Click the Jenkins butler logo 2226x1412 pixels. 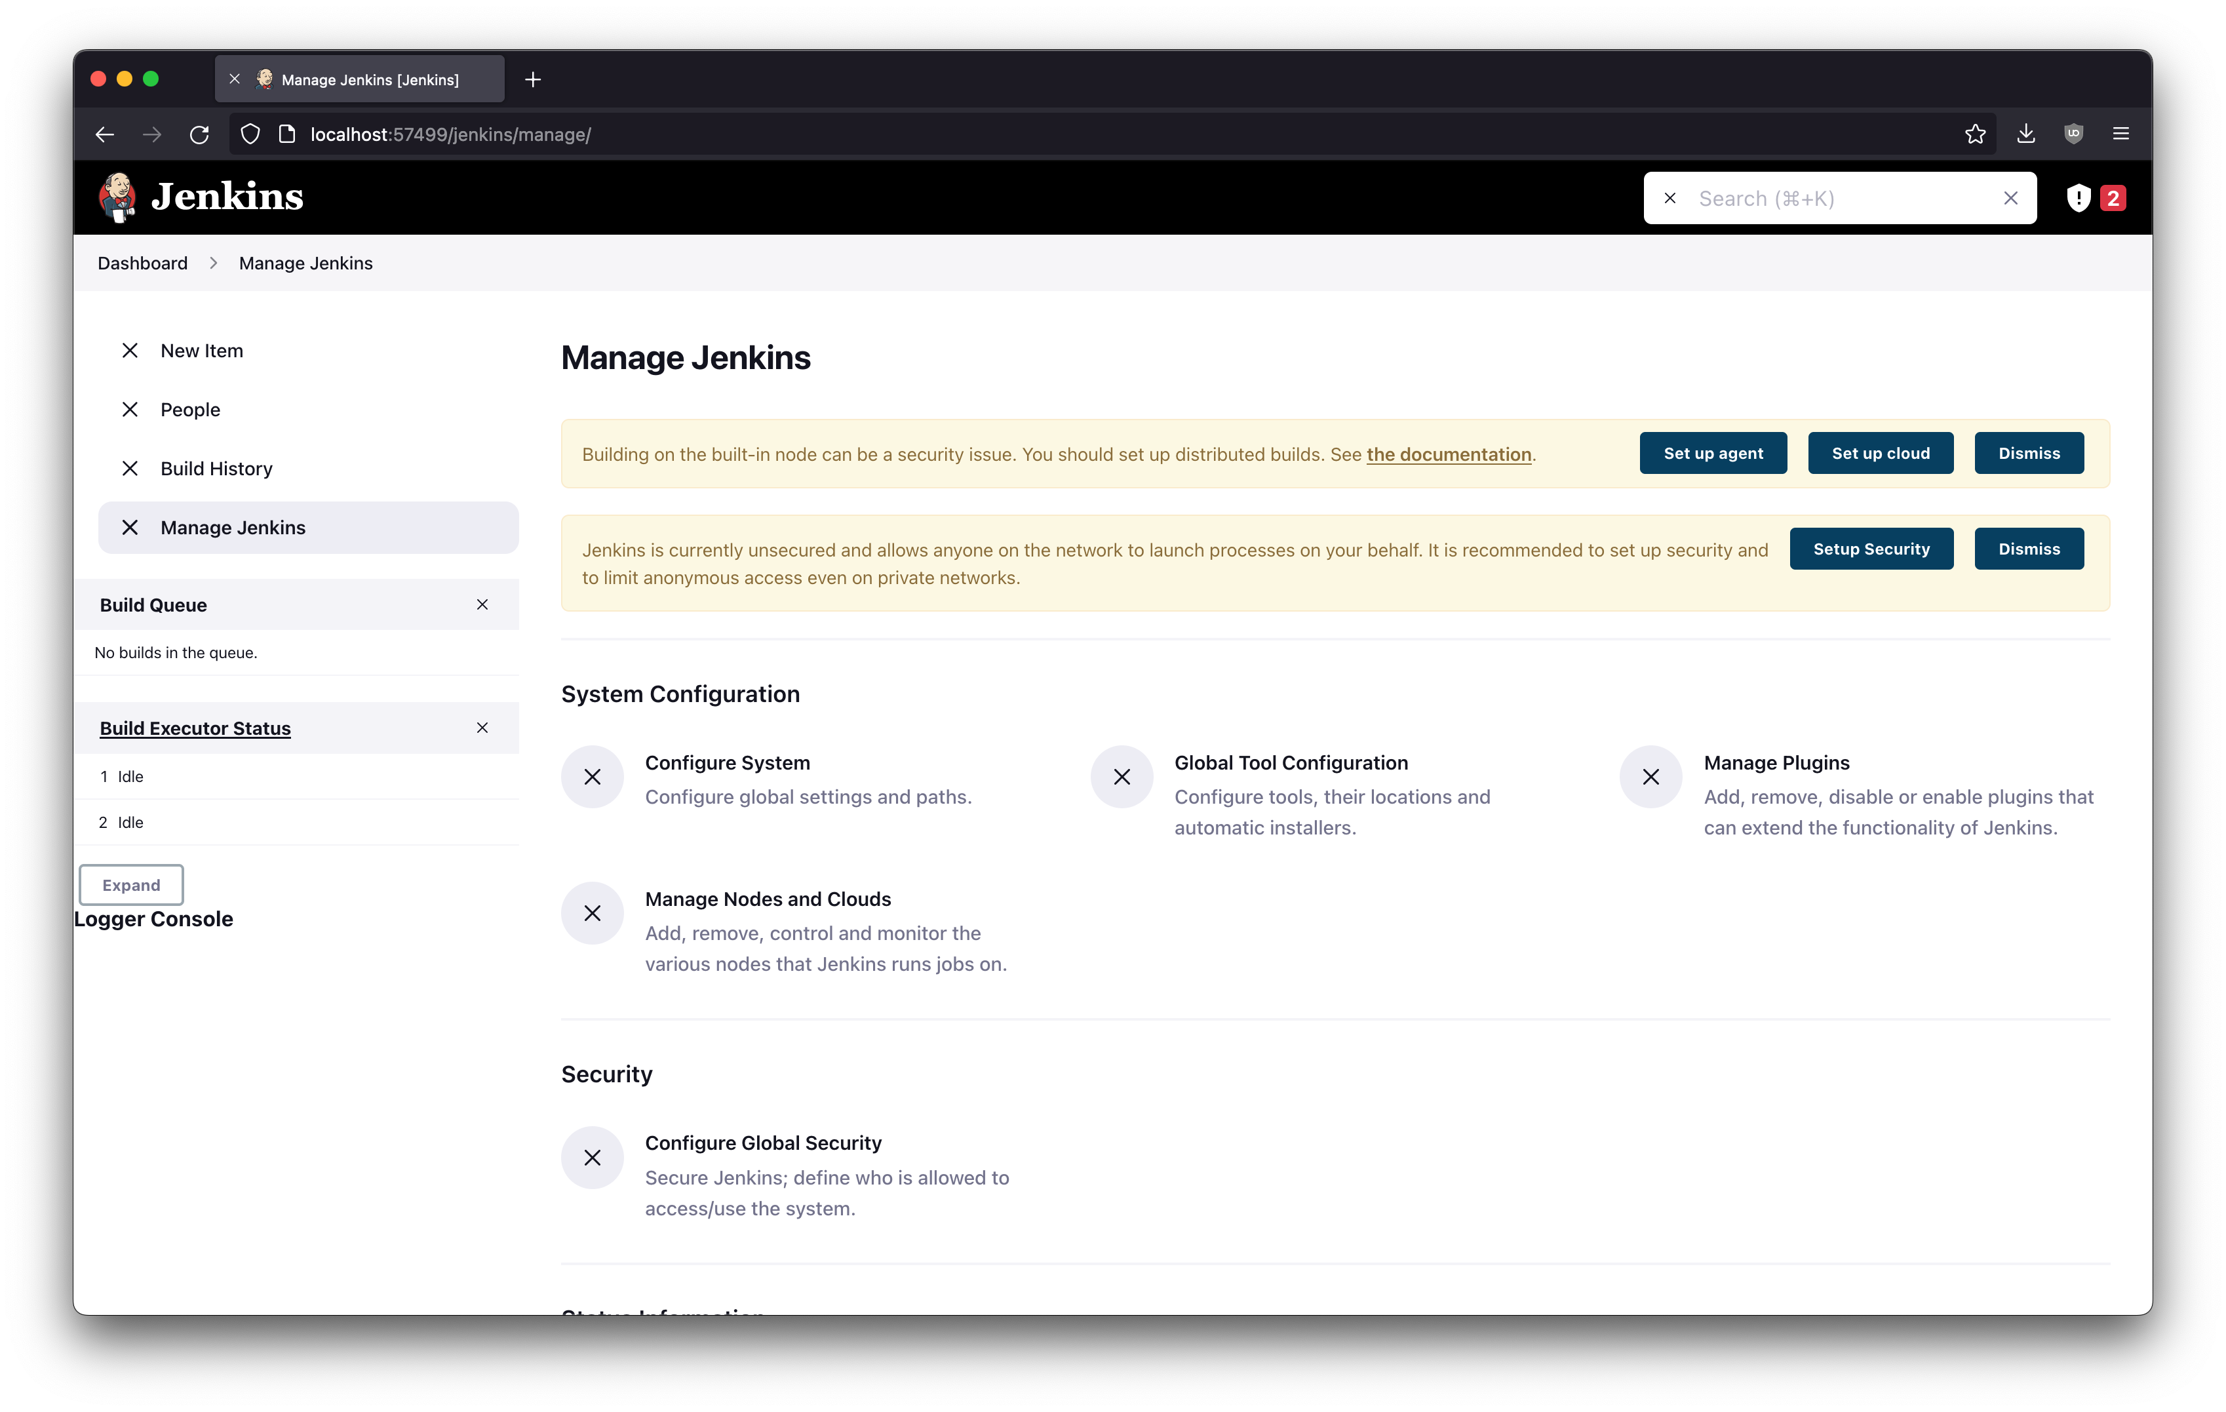pyautogui.click(x=117, y=197)
